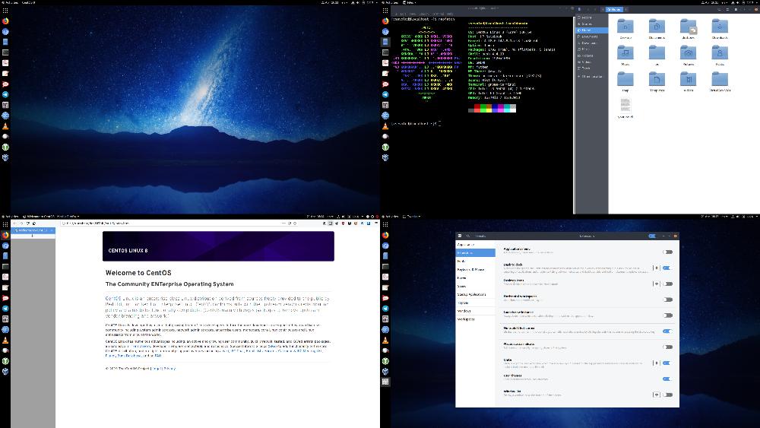This screenshot has height=428, width=760.
Task: Open the Dash to dock extension settings gear
Action: pyautogui.click(x=657, y=268)
